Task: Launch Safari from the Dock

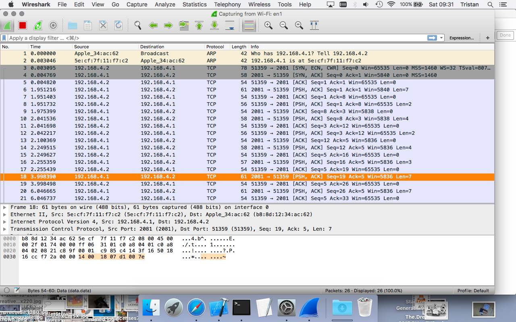Action: click(196, 308)
